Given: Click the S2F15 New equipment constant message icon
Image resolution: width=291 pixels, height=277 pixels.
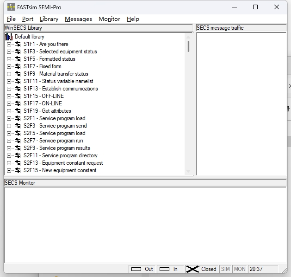Looking at the screenshot, I should (18, 170).
